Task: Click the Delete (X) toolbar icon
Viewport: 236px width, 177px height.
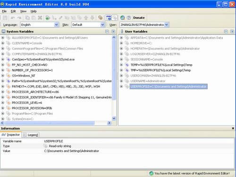Action: point(40,18)
